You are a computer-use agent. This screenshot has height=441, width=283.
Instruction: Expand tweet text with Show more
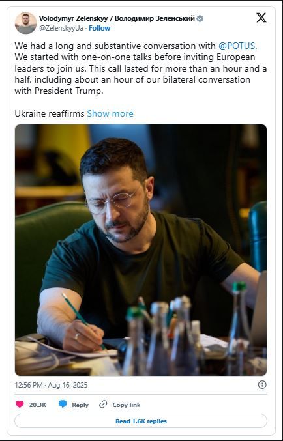point(110,113)
